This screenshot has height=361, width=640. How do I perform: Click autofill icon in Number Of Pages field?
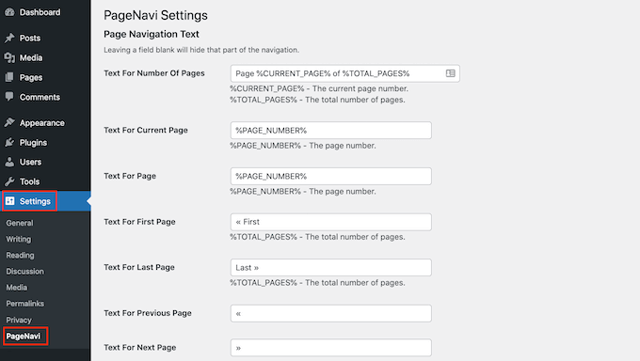pos(450,73)
